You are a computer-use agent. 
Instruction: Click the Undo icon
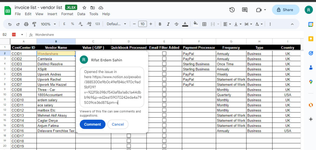[x=10, y=24]
